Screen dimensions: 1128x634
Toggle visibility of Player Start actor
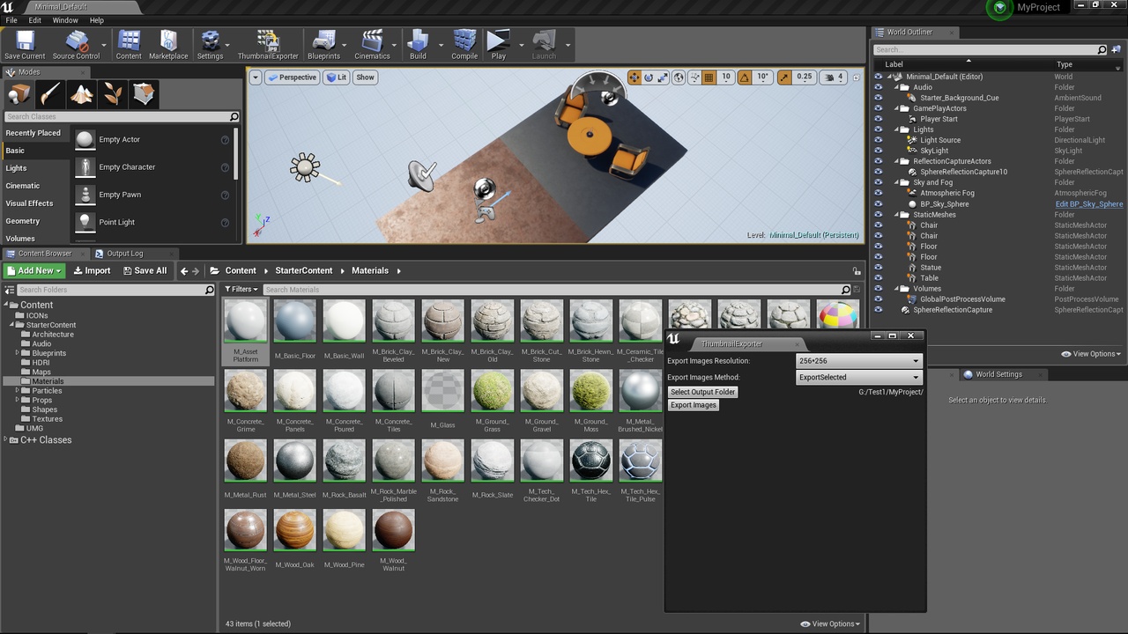[x=878, y=119]
